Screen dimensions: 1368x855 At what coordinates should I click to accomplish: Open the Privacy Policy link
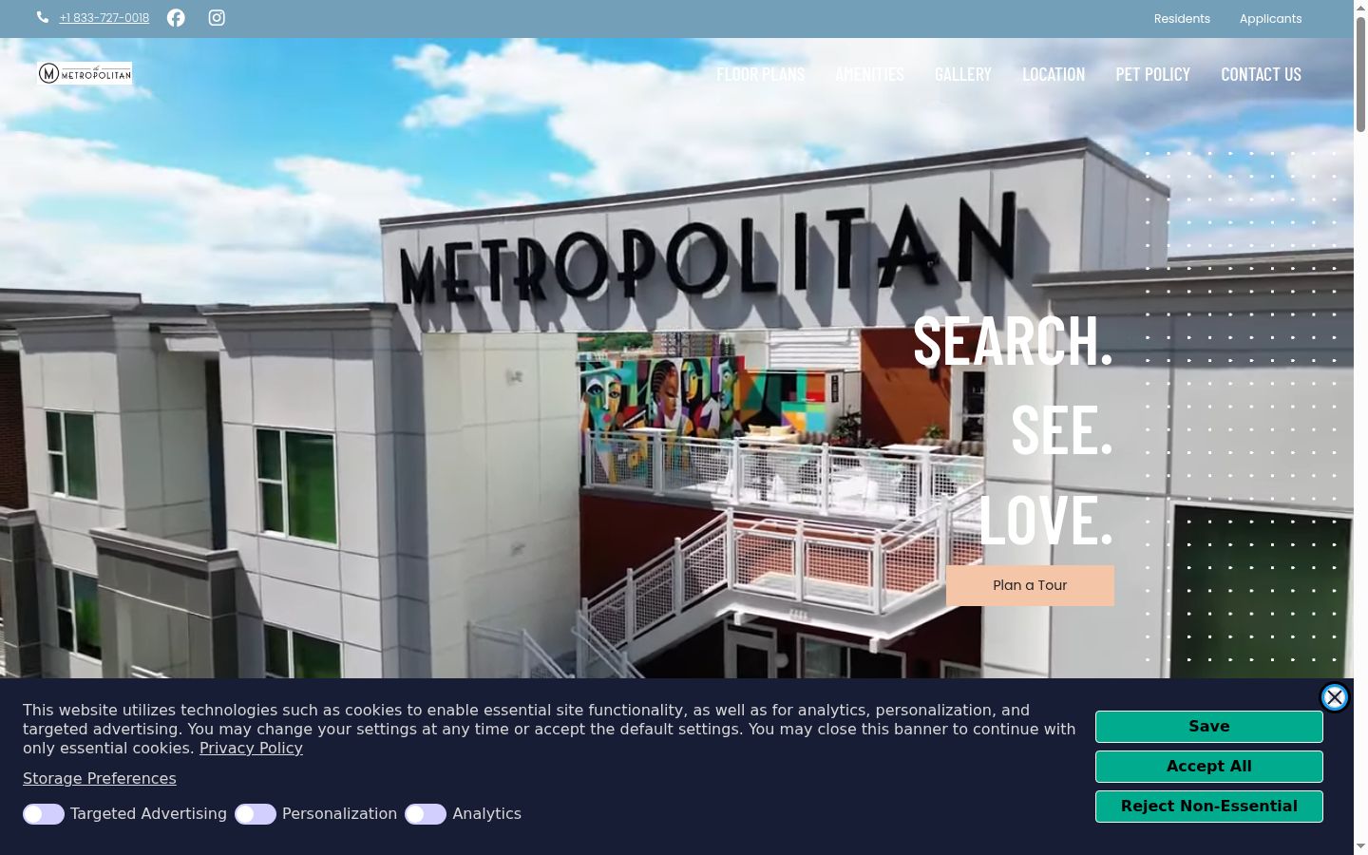251,749
